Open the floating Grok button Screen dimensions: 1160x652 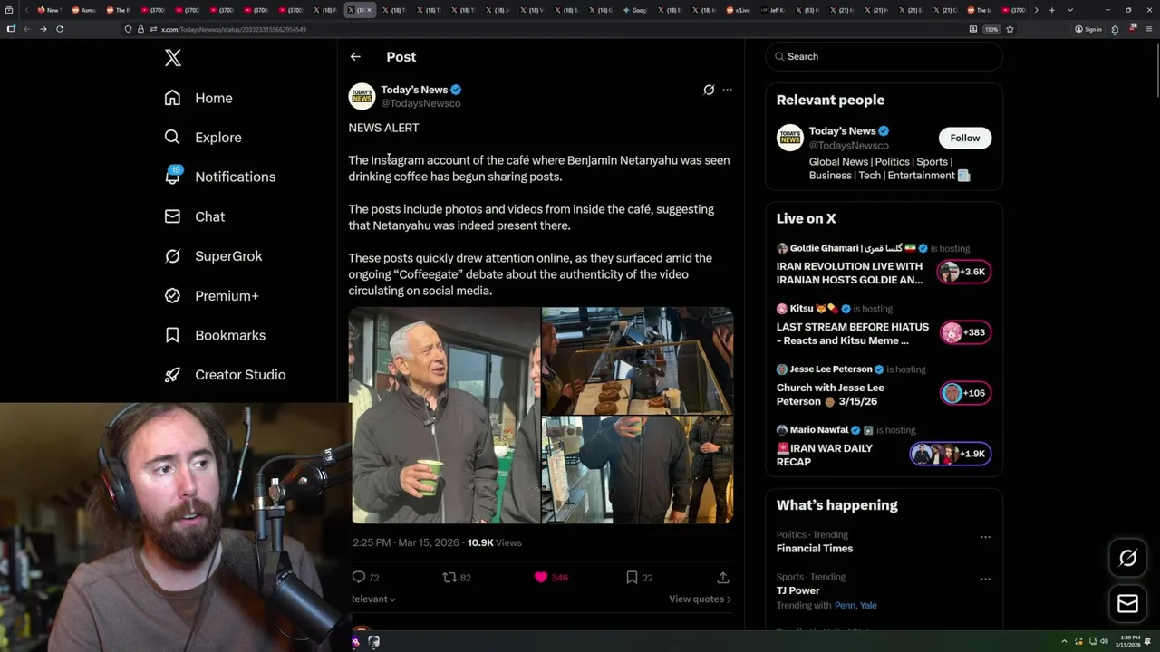coord(1127,559)
